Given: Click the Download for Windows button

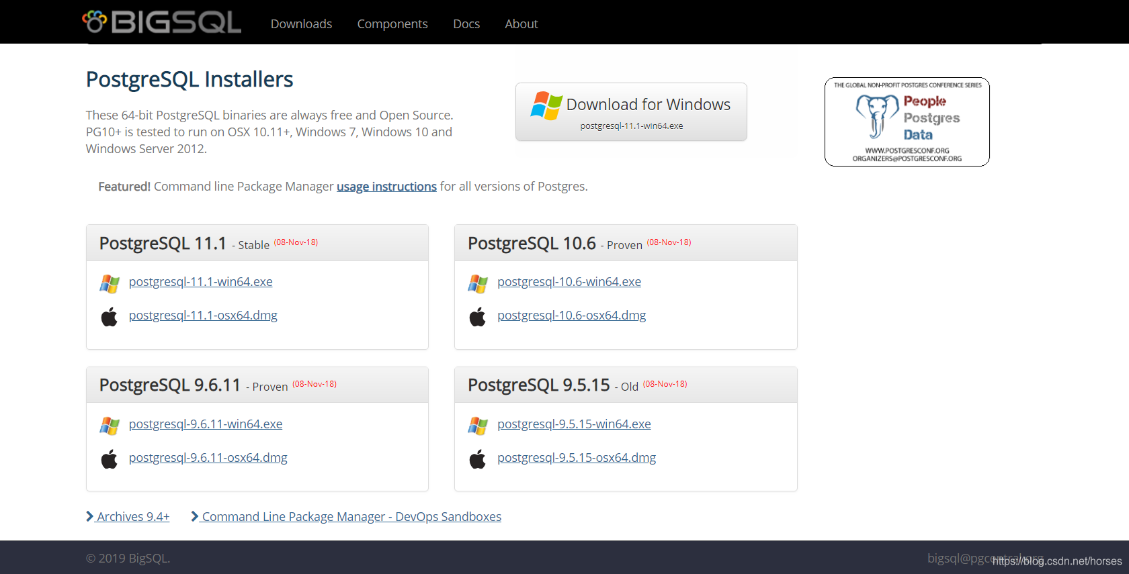Looking at the screenshot, I should (x=631, y=112).
